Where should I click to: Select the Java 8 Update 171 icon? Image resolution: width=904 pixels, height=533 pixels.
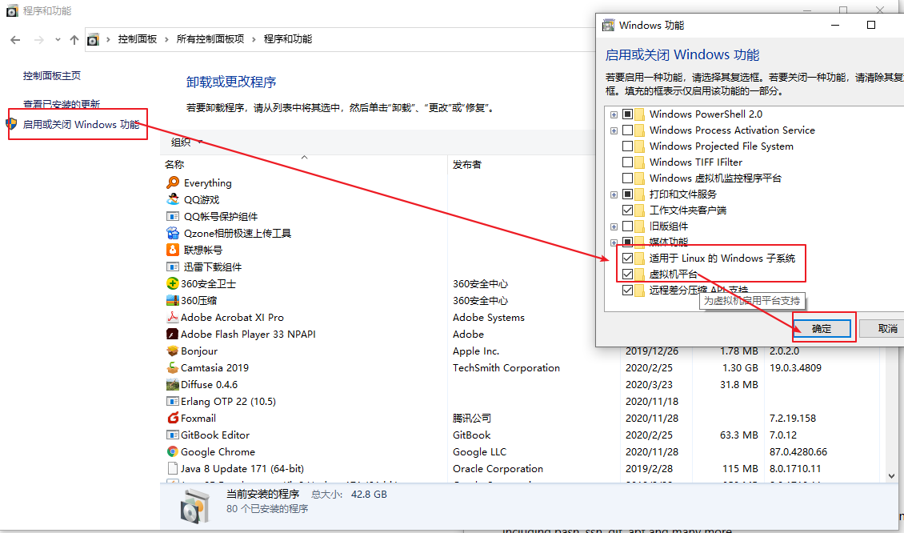pyautogui.click(x=172, y=468)
